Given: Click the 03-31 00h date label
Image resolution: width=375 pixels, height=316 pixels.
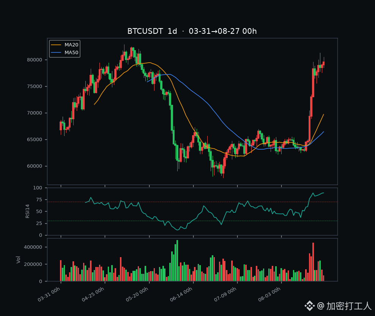Looking at the screenshot, I should 49,294.
